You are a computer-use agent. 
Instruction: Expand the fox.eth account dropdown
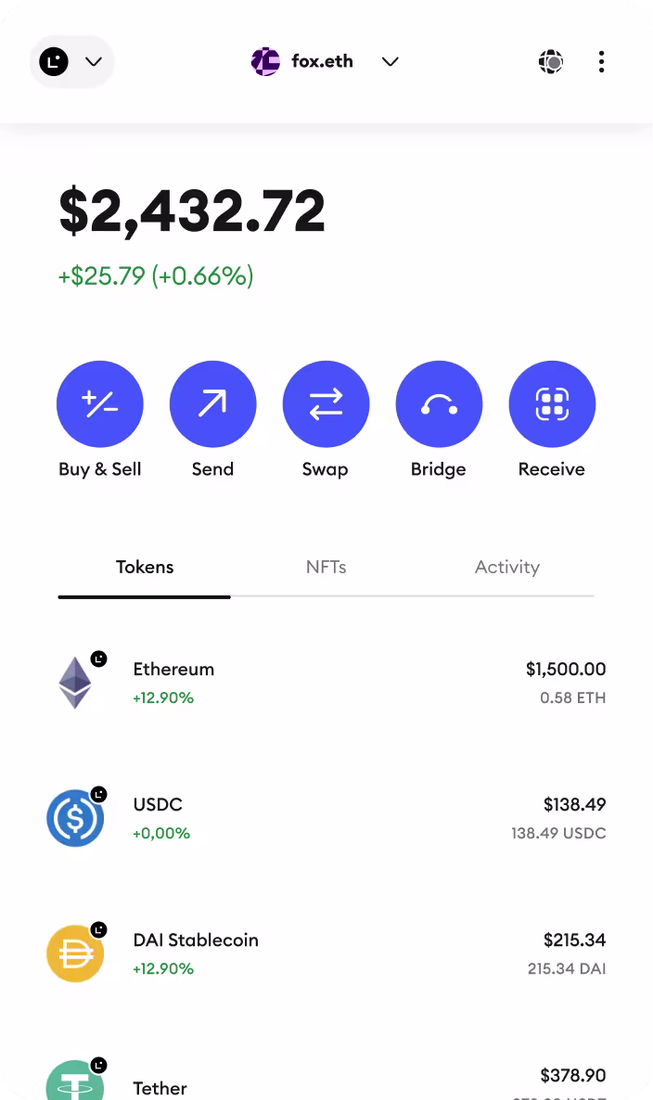(391, 62)
